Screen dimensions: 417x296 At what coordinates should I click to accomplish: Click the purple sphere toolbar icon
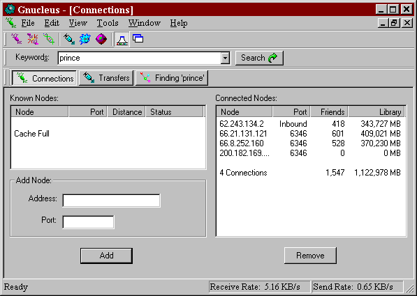click(101, 39)
